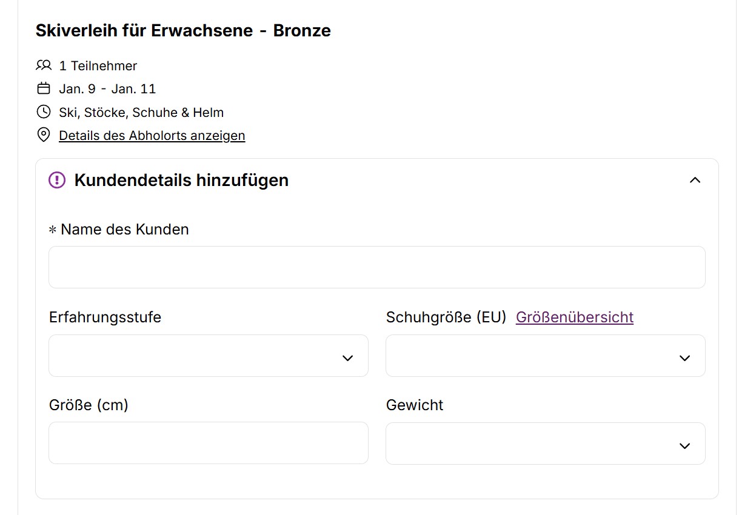Click the Gewicht chevron arrow
This screenshot has width=756, height=515.
(684, 446)
